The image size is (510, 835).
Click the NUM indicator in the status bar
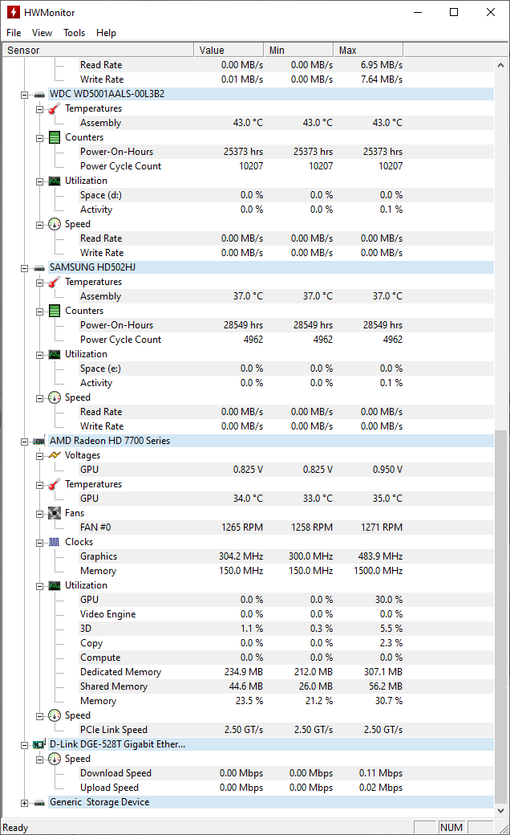tap(451, 827)
